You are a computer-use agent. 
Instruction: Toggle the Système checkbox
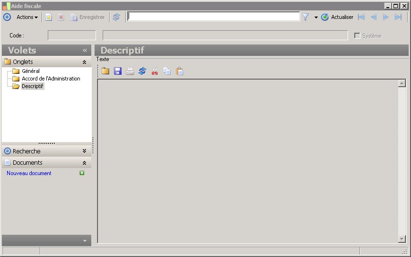coord(357,35)
